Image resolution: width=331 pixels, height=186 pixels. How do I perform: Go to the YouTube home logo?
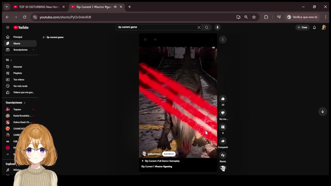coord(21,27)
